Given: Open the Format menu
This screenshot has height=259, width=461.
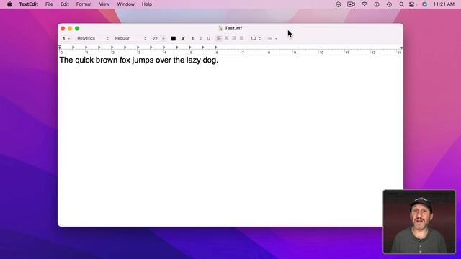Looking at the screenshot, I should pos(84,4).
